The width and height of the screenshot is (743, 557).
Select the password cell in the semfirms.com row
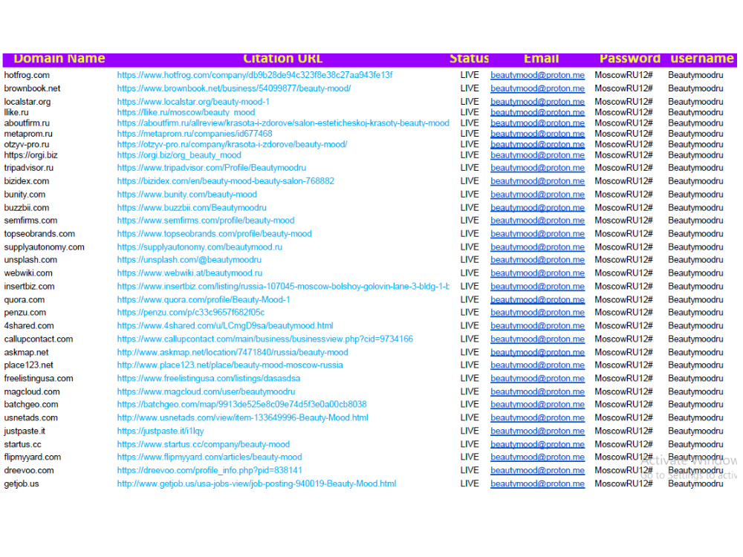[x=623, y=221]
